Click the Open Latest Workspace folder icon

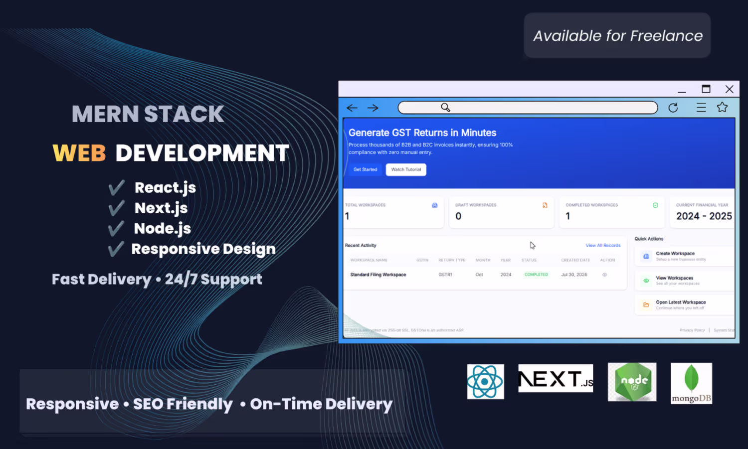pos(646,305)
